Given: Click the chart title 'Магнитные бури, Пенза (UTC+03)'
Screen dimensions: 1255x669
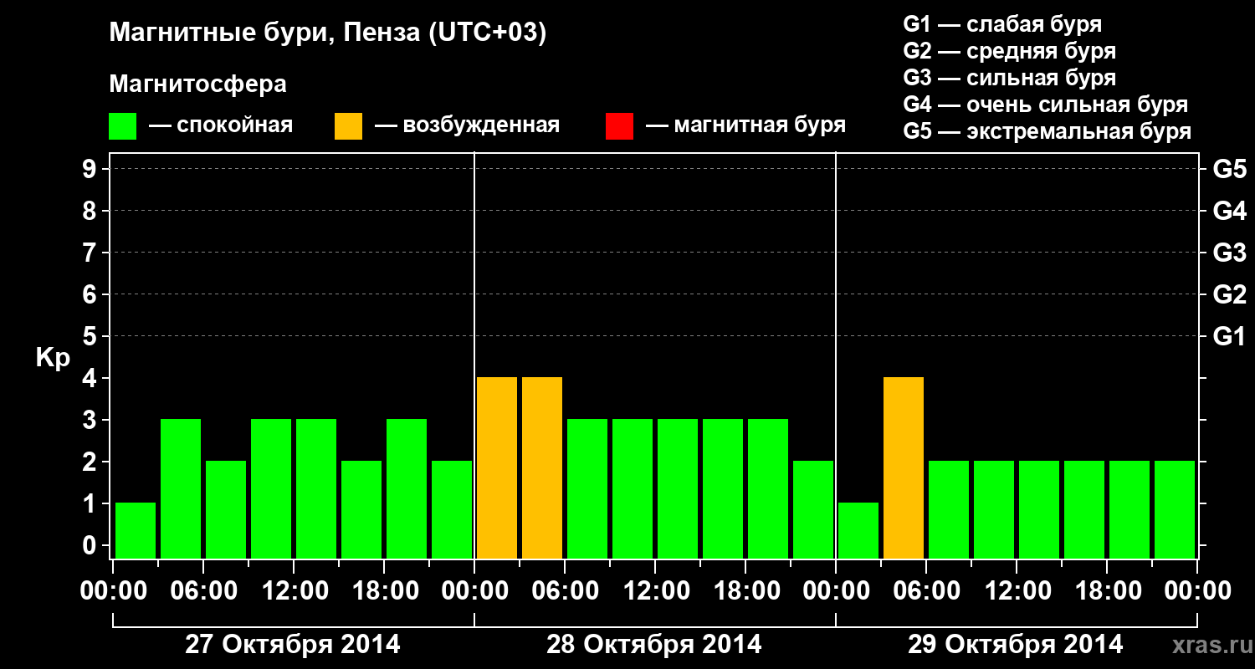Looking at the screenshot, I should [327, 34].
